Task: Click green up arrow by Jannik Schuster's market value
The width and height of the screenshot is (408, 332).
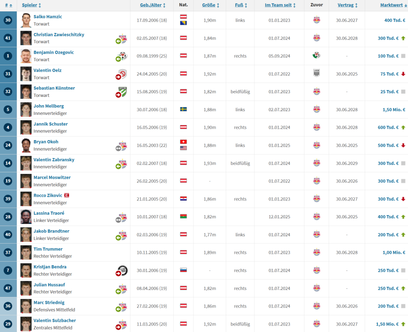Action: [x=403, y=128]
